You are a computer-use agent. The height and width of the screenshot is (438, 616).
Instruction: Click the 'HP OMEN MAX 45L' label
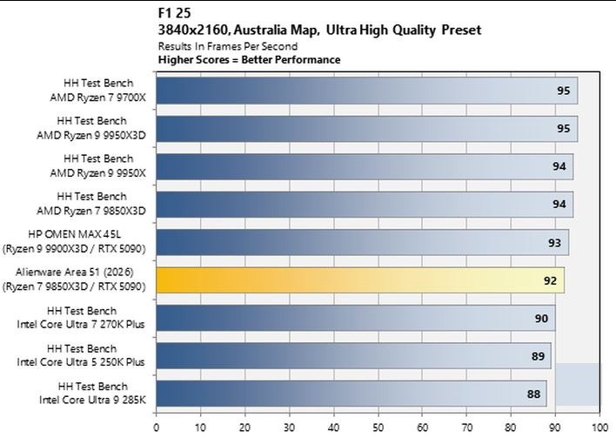(x=75, y=234)
